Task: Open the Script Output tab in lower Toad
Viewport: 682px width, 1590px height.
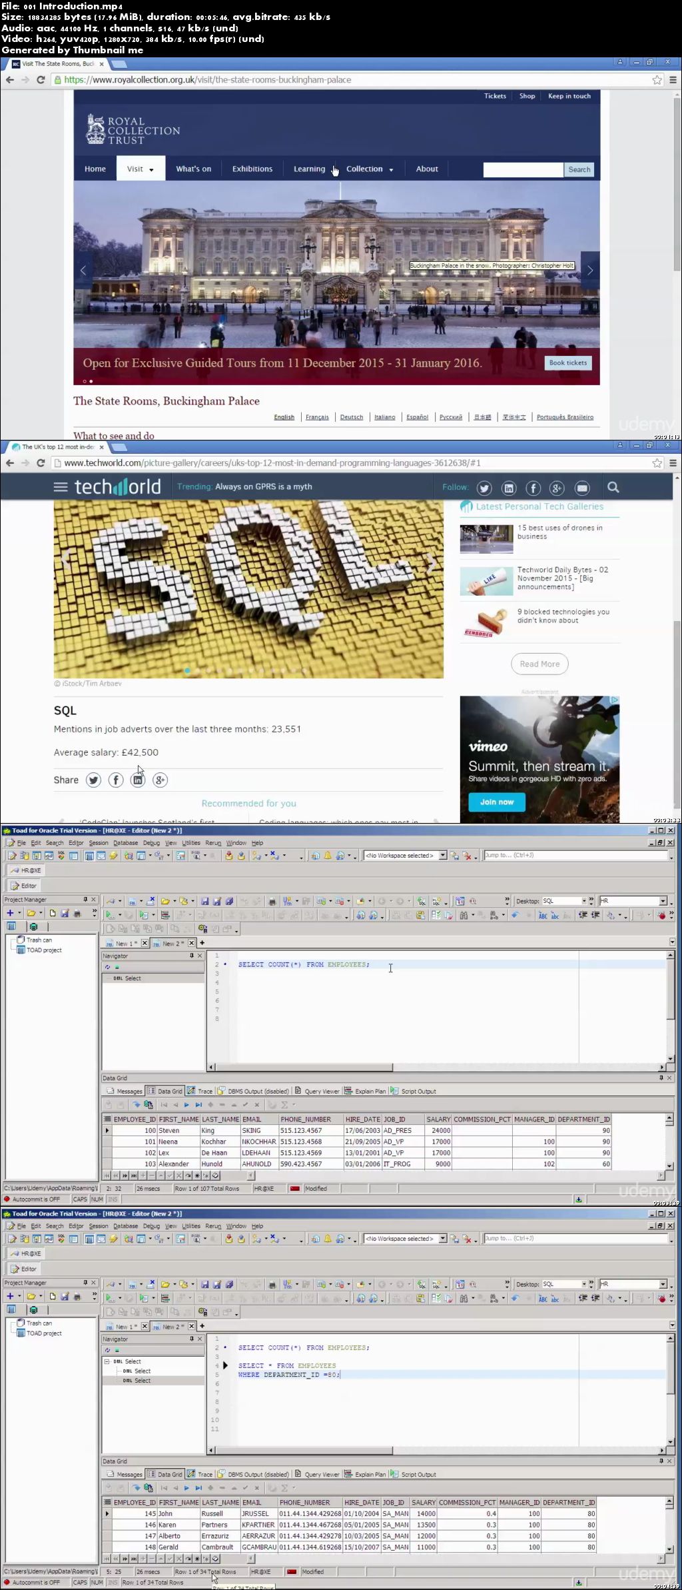Action: click(x=413, y=1475)
